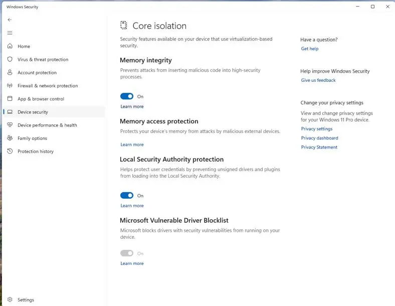Click the Account protection person icon
This screenshot has width=395, height=306.
[10, 72]
